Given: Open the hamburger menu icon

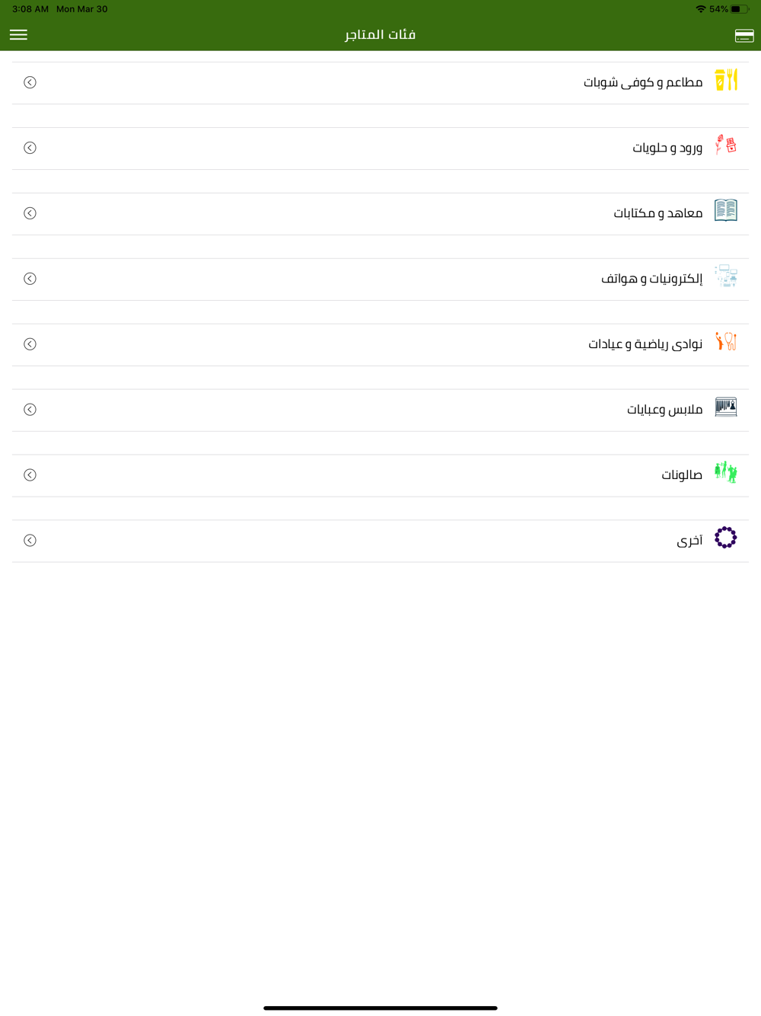Looking at the screenshot, I should [18, 35].
